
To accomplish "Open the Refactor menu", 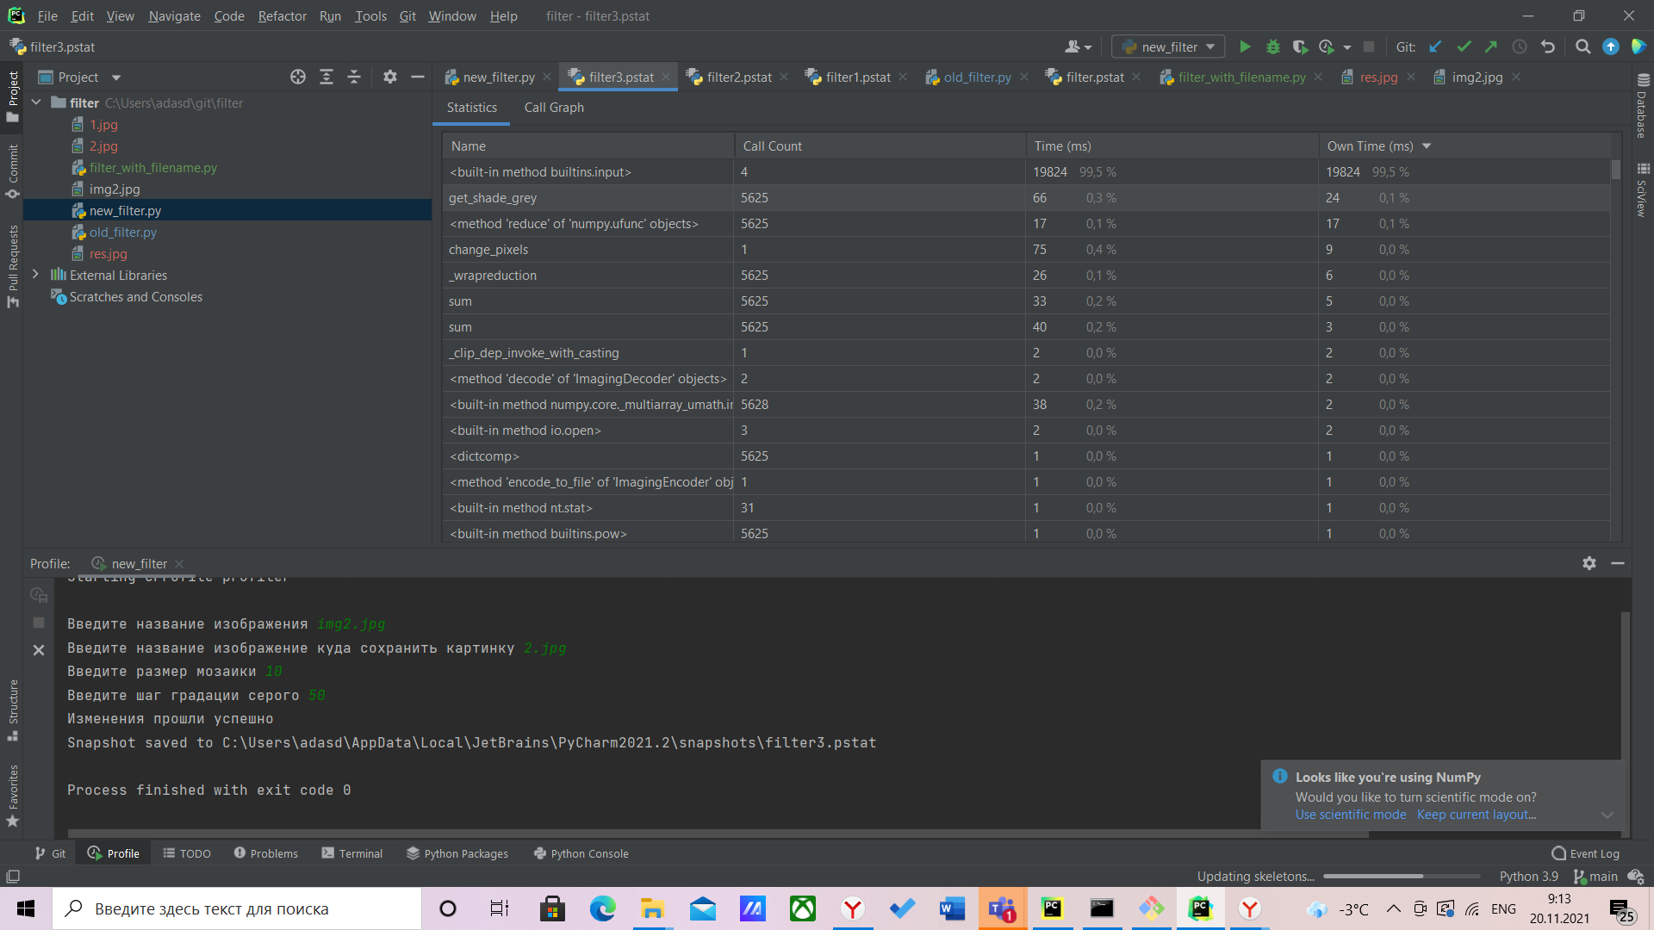I will click(x=282, y=16).
